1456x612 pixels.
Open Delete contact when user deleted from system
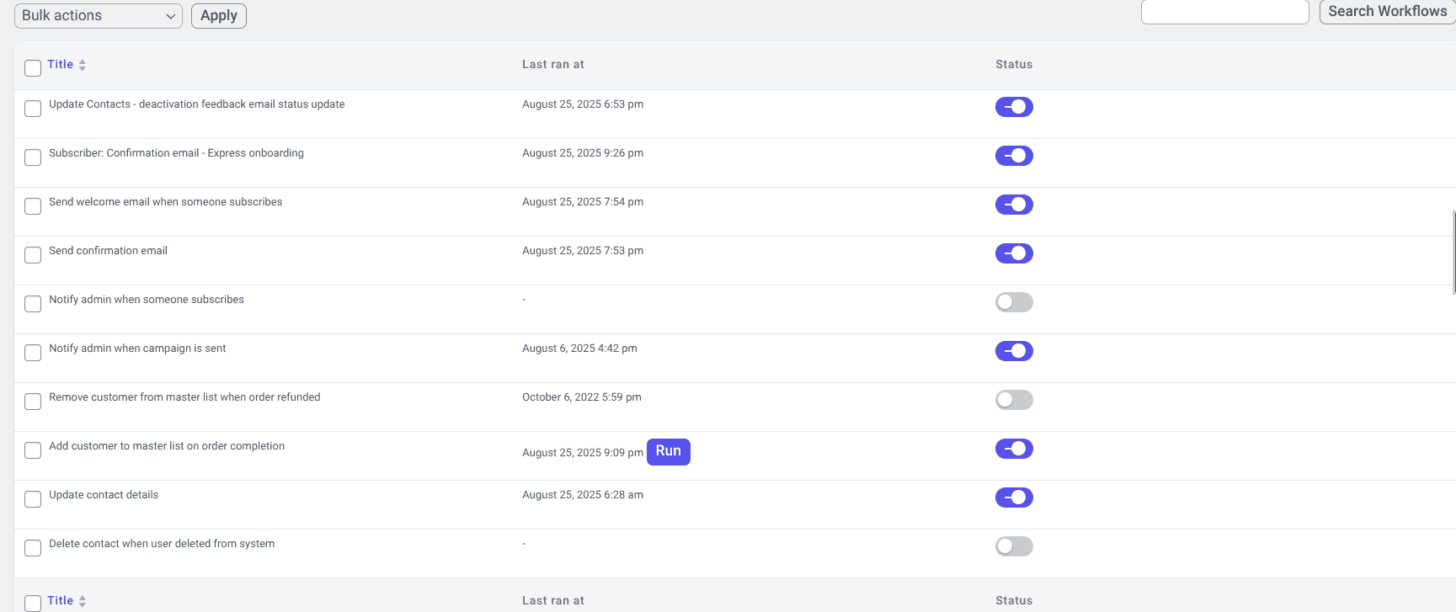162,544
